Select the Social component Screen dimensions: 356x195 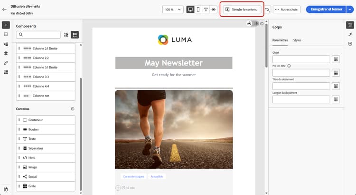(x=46, y=176)
